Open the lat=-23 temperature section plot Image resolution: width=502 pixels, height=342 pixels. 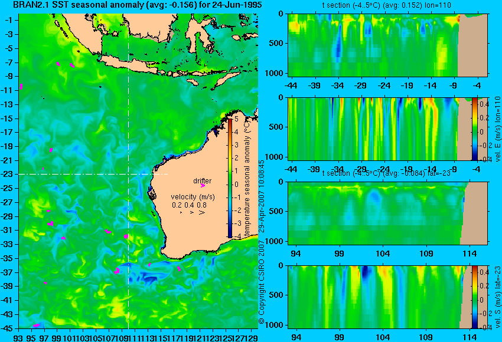[387, 213]
